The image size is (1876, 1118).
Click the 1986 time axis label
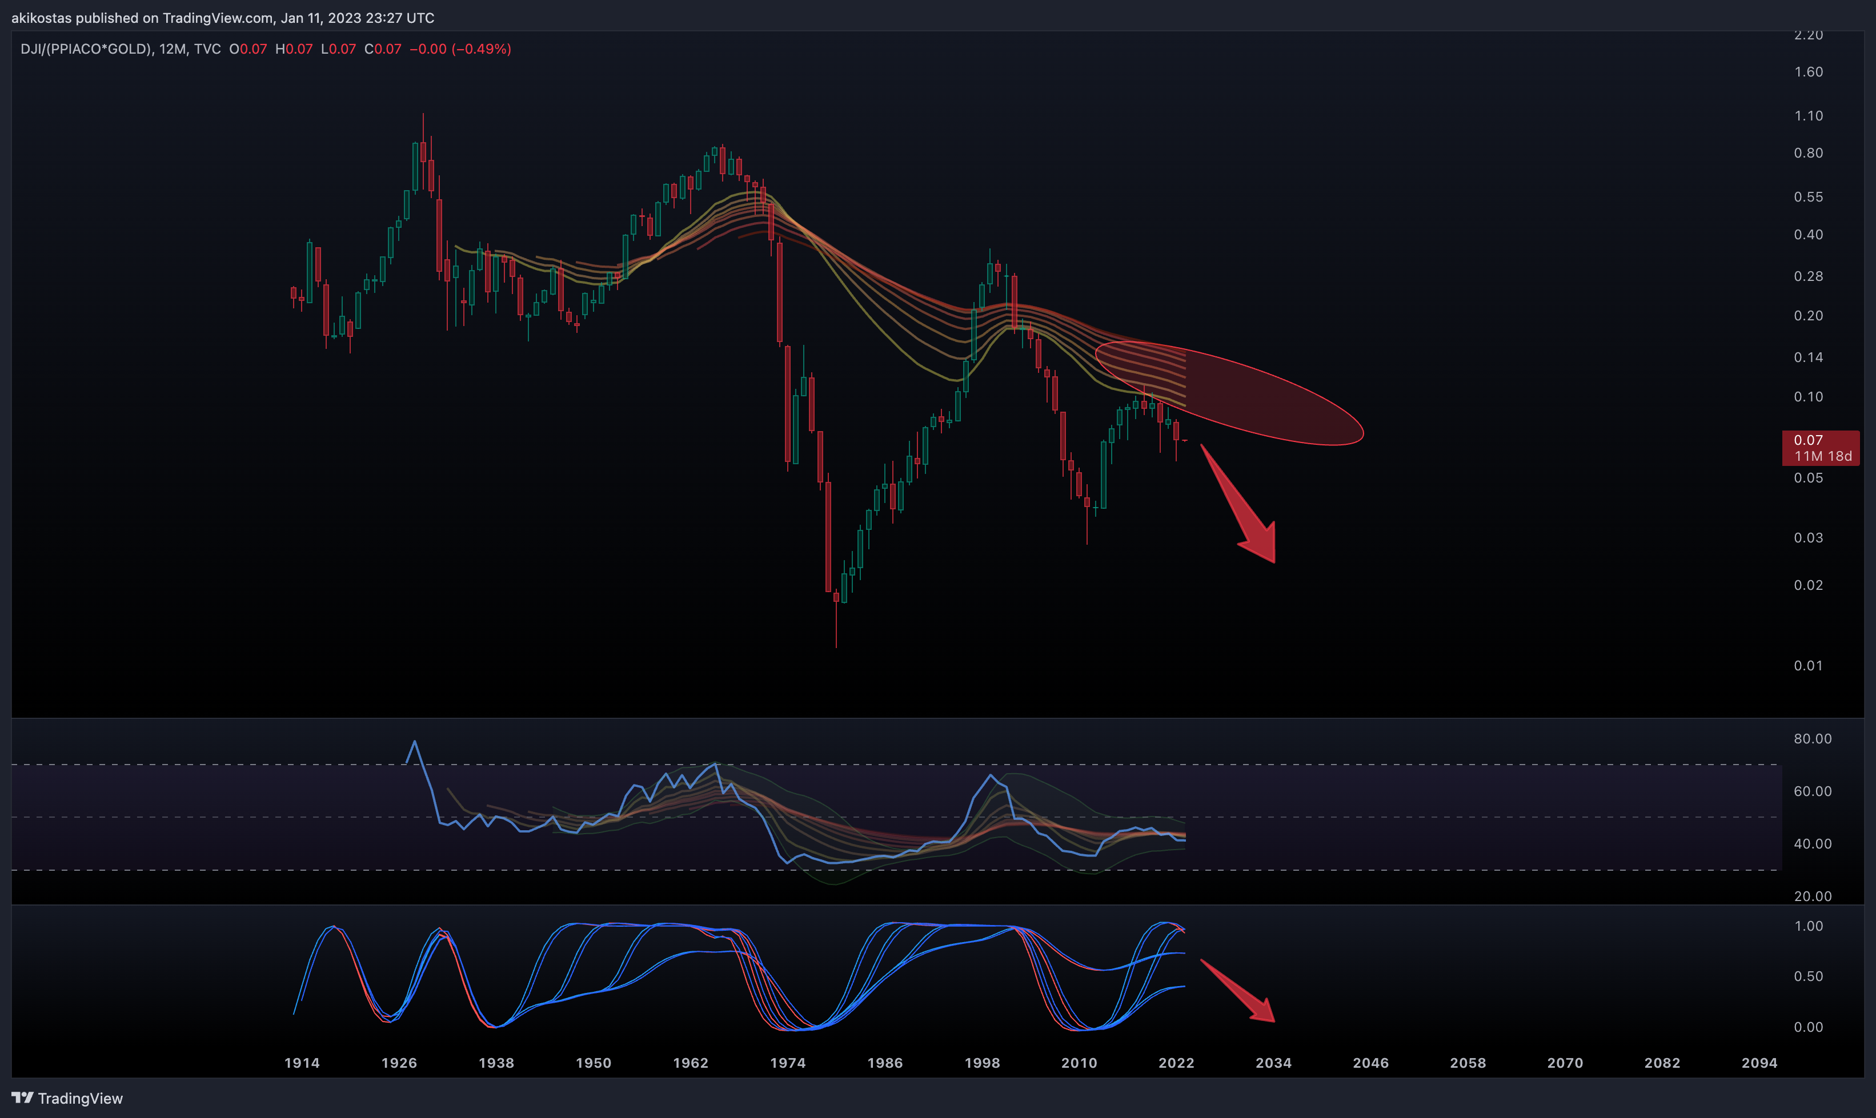(x=885, y=1063)
